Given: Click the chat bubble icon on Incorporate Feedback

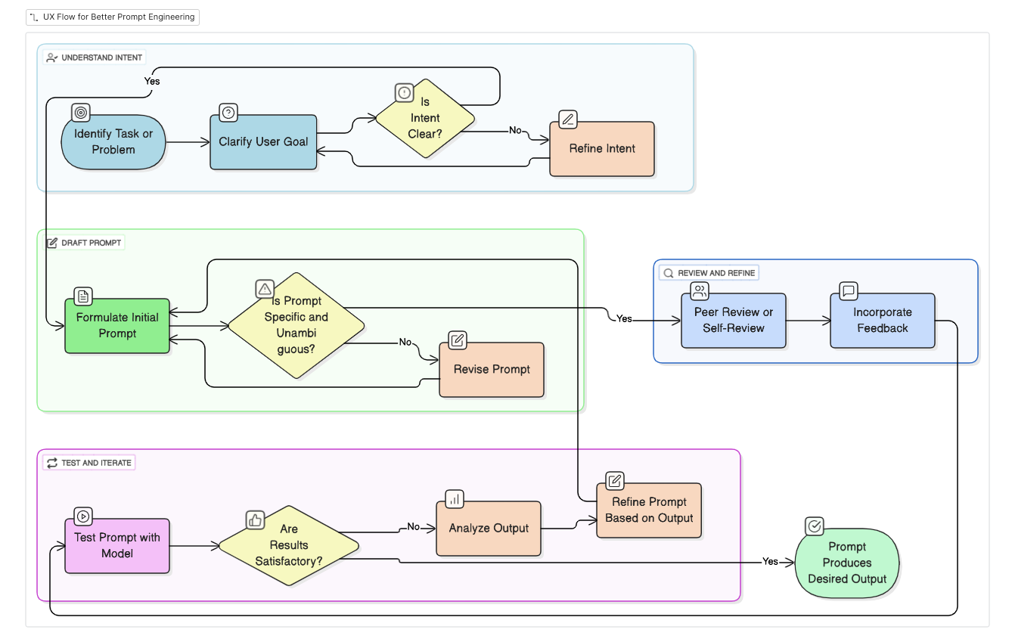Looking at the screenshot, I should (849, 291).
